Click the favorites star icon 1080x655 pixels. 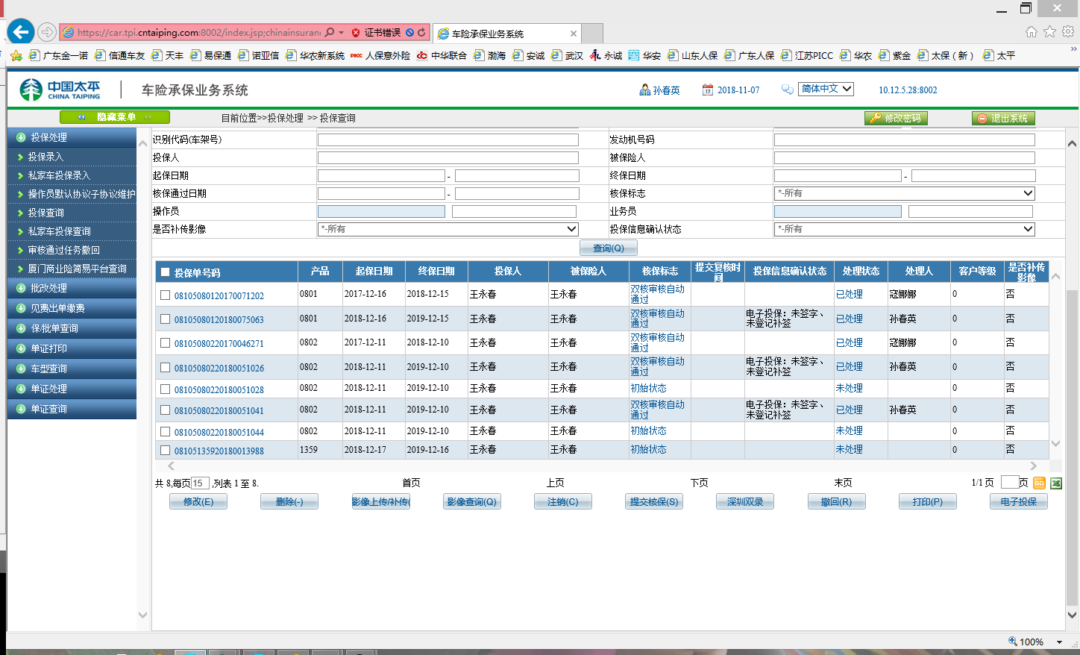(1049, 31)
